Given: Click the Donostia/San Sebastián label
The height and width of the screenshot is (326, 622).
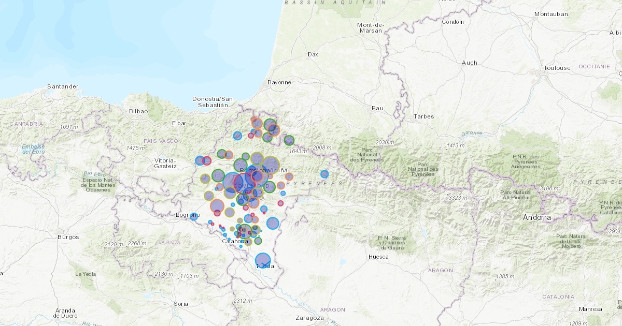Looking at the screenshot, I should (x=210, y=101).
